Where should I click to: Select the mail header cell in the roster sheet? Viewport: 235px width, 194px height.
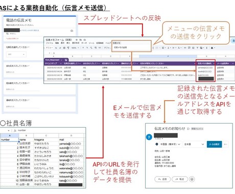(x=71, y=139)
